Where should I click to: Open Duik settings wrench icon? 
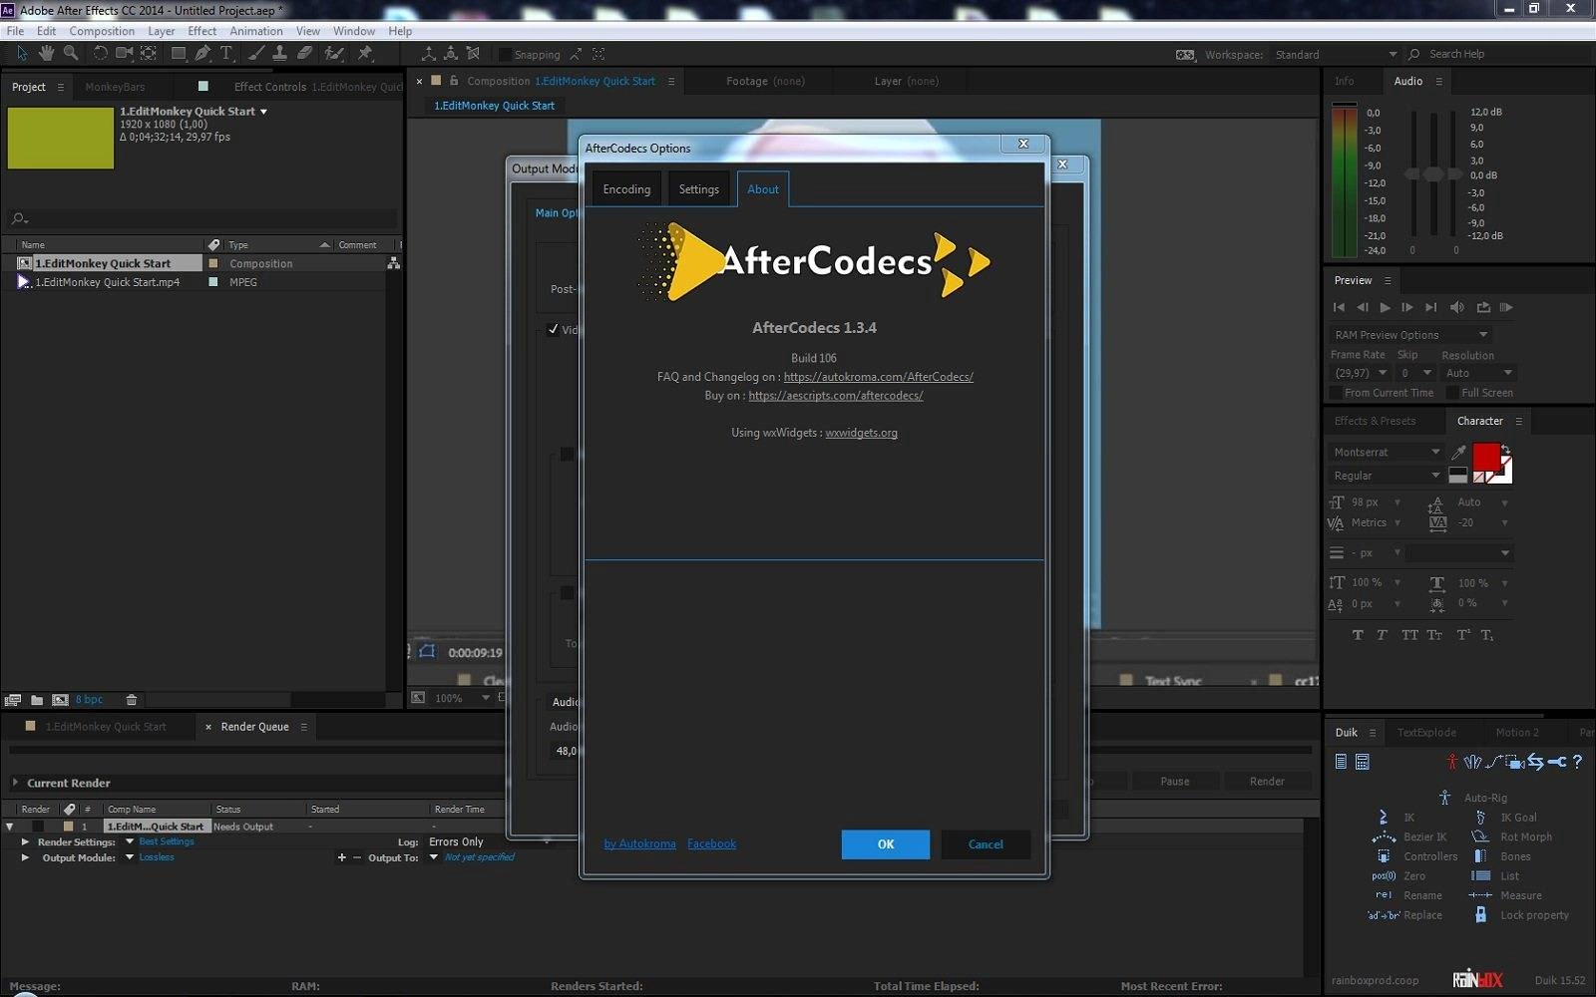click(1558, 762)
